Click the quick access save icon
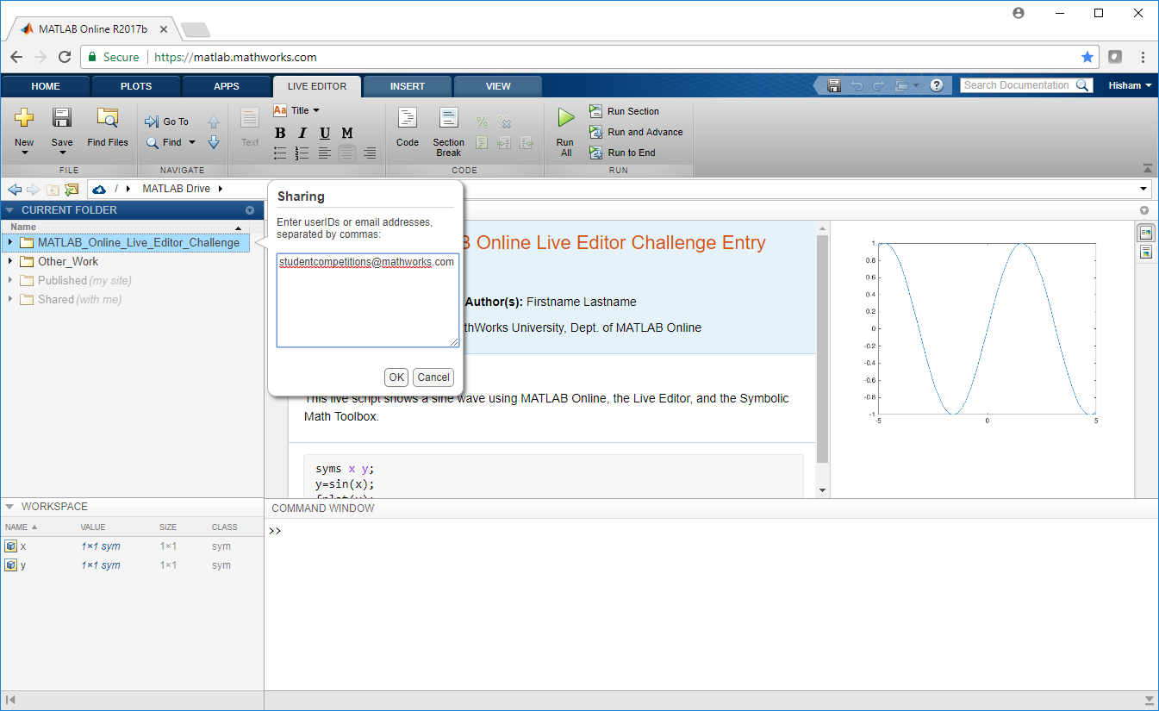This screenshot has height=711, width=1159. tap(833, 85)
